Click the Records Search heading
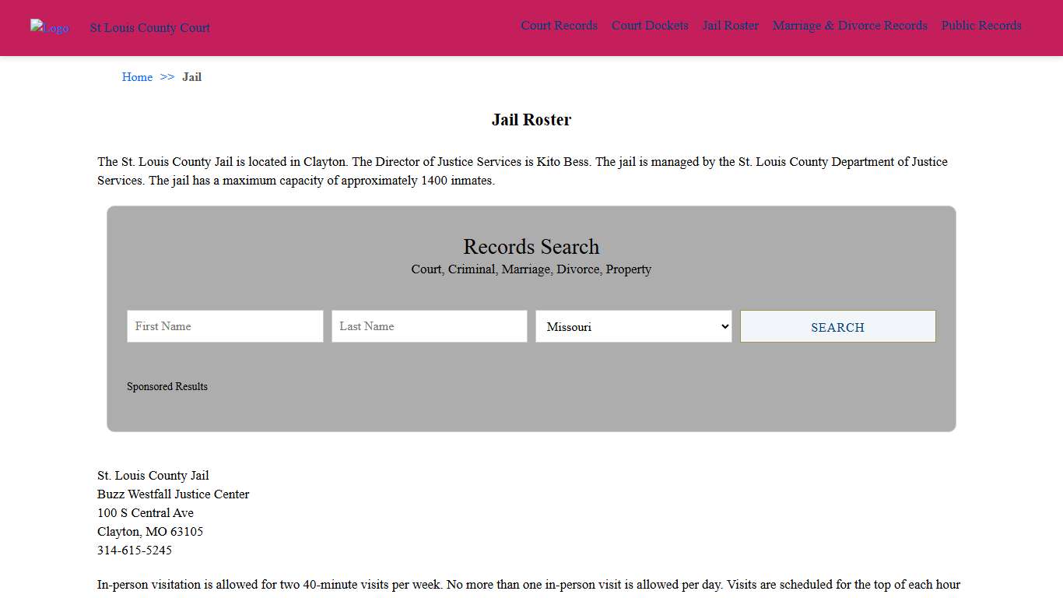 (x=531, y=247)
